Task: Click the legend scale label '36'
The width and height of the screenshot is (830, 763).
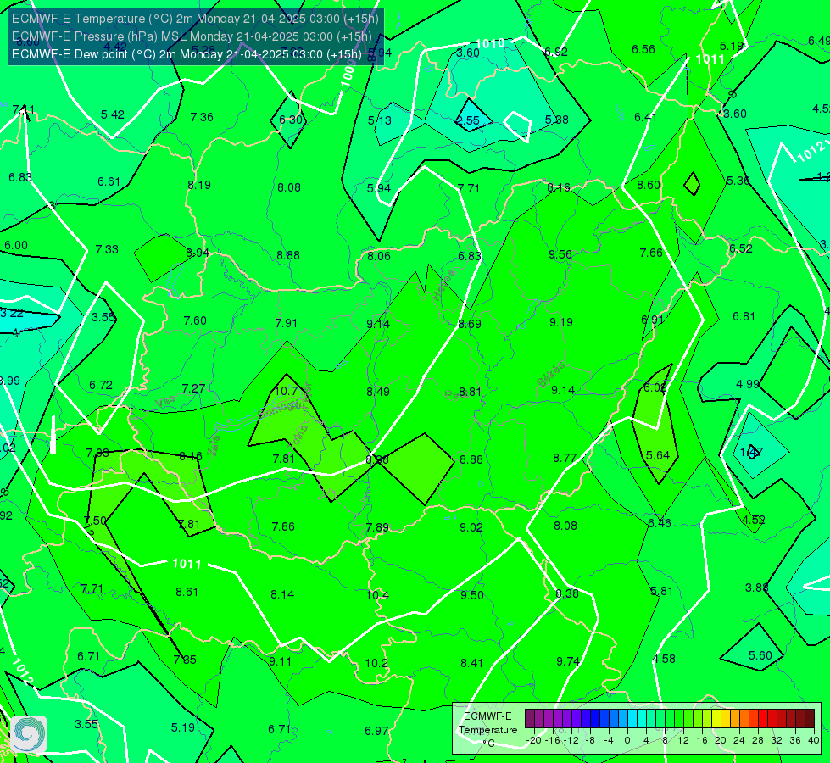Action: pos(795,740)
